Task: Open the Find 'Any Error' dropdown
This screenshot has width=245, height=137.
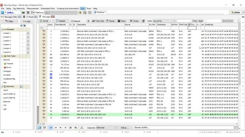Action: 164,21
